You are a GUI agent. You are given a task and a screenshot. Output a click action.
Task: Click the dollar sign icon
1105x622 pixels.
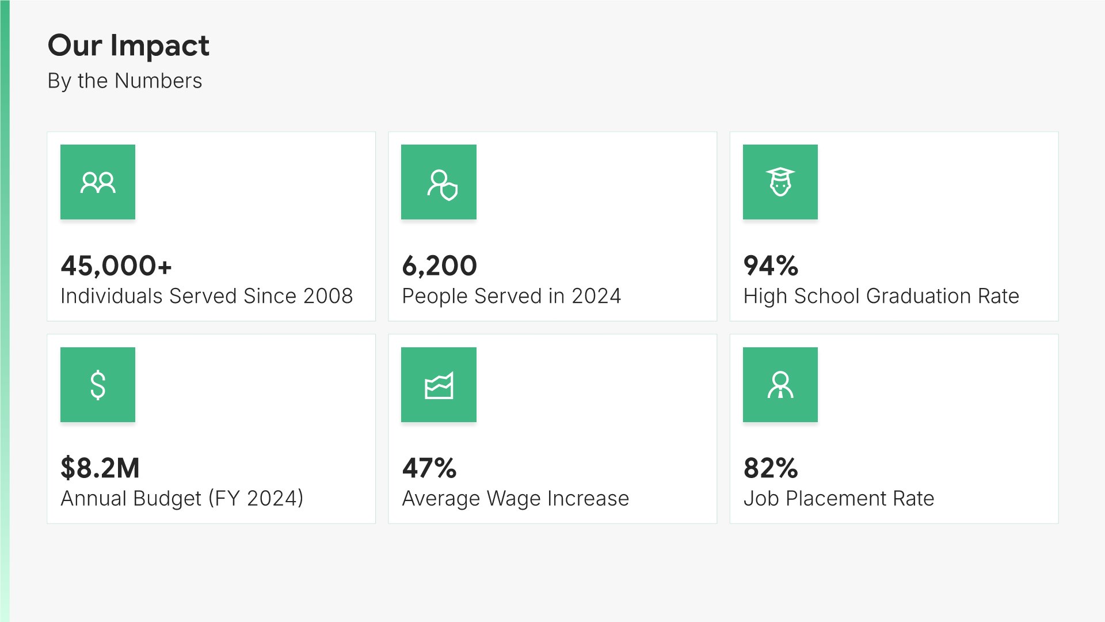tap(98, 385)
